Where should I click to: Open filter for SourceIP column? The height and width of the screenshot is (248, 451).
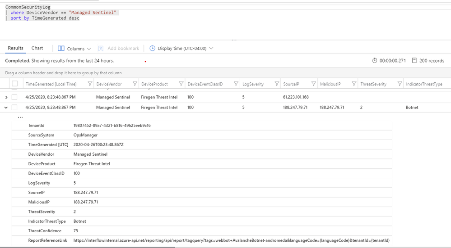click(313, 84)
